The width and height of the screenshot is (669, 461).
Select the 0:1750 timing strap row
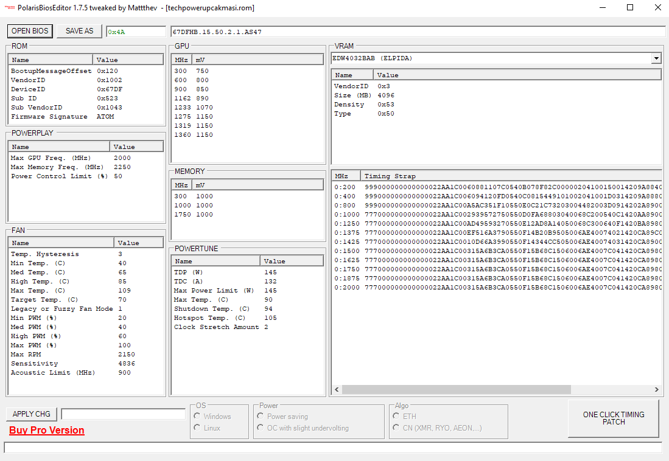(x=497, y=269)
